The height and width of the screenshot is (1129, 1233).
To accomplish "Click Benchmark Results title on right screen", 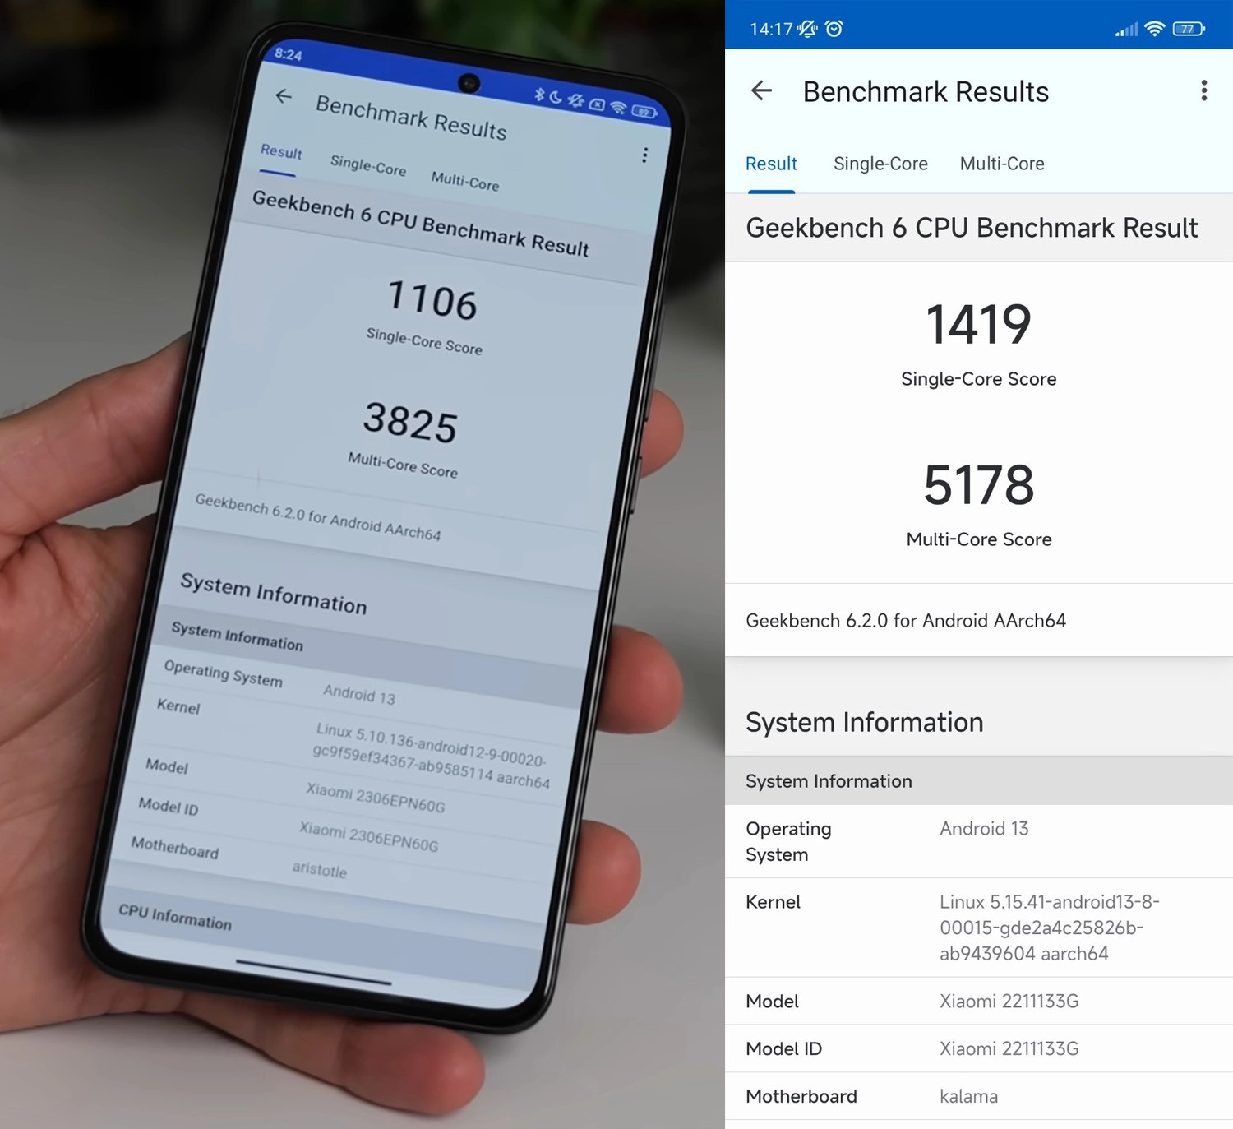I will (926, 91).
